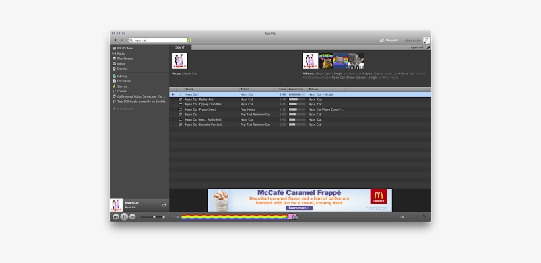Click the user profile avatar picture
541x263 pixels.
pyautogui.click(x=426, y=40)
